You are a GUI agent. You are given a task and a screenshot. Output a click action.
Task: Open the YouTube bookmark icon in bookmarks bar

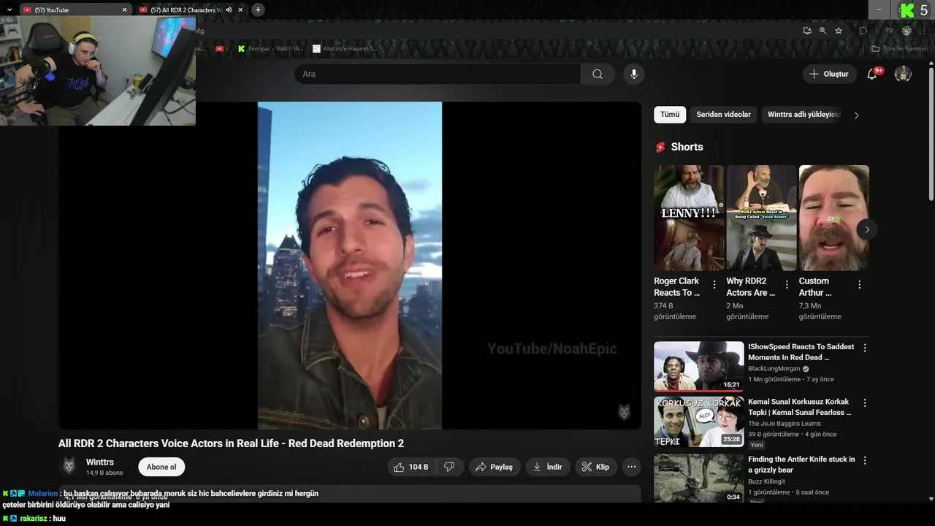point(220,48)
